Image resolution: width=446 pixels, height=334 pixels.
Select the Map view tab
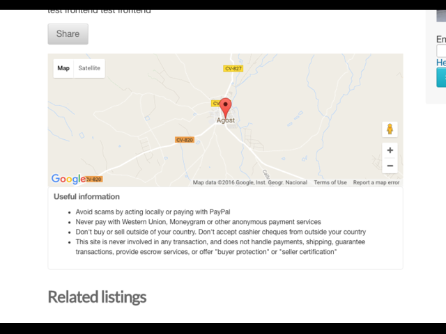(63, 68)
